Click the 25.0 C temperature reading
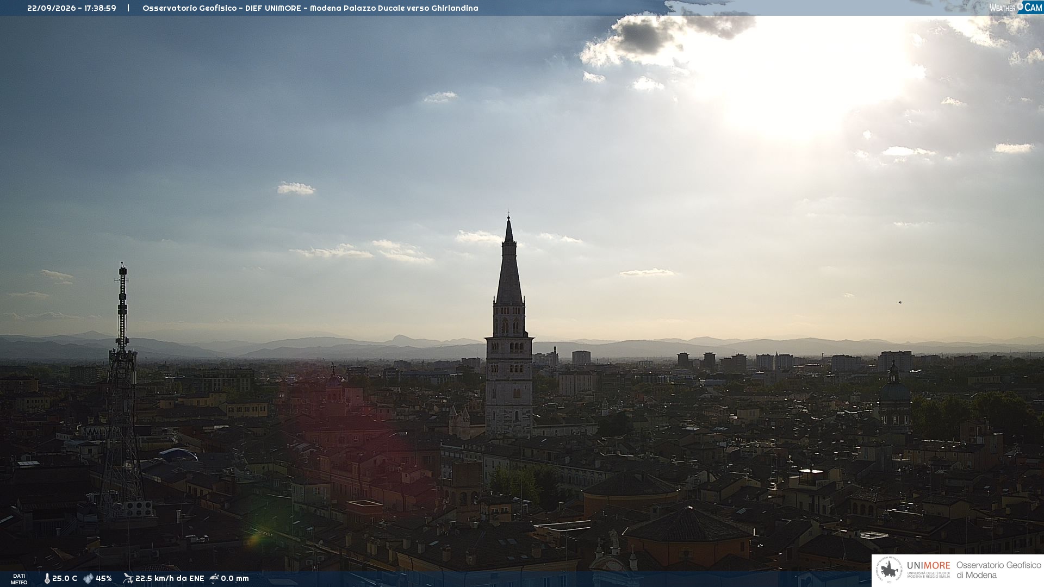Screen dimensions: 1044x587 (65, 578)
